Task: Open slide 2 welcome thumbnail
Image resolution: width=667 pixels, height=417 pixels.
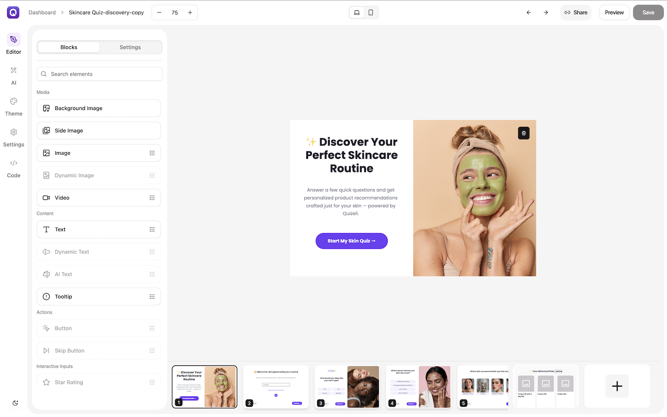Action: pos(276,387)
